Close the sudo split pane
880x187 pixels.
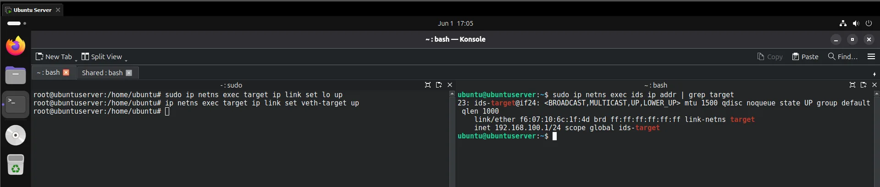pyautogui.click(x=450, y=85)
